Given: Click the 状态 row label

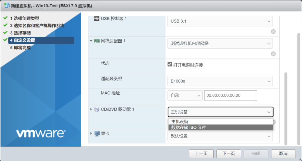Looking at the screenshot, I should (x=105, y=63).
